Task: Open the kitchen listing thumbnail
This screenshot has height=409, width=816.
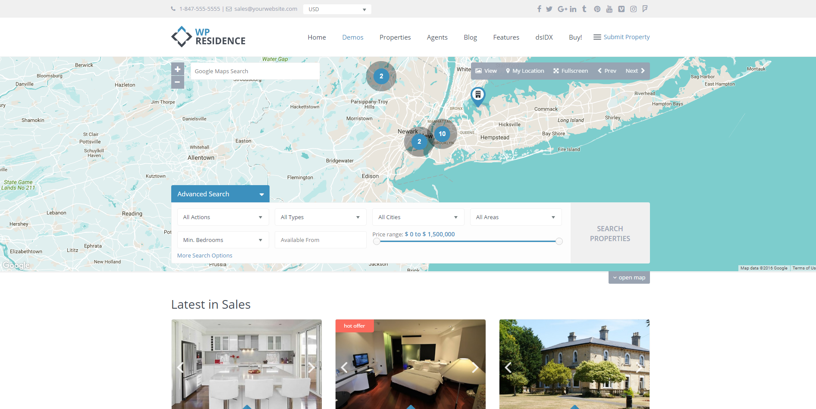Action: point(247,364)
